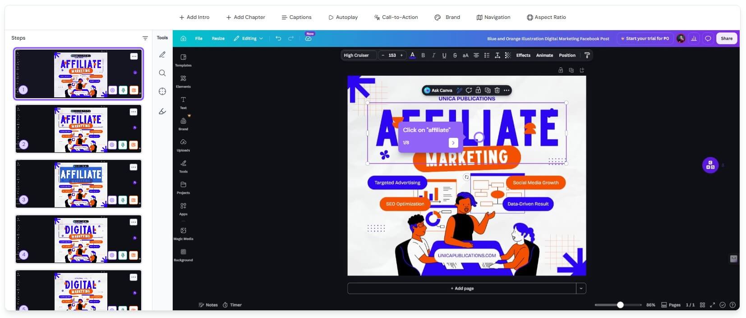The height and width of the screenshot is (318, 746).
Task: Select the pencil tool in Tools column
Action: pos(162,55)
